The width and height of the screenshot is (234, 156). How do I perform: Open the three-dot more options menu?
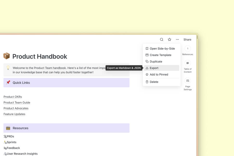pos(177,40)
